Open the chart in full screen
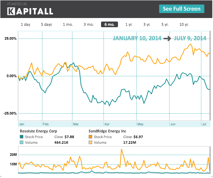Image resolution: width=213 pixels, height=178 pixels. pos(182,9)
